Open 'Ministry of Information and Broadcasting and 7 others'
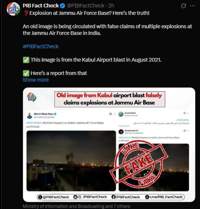The image size is (200, 209). pos(76,206)
